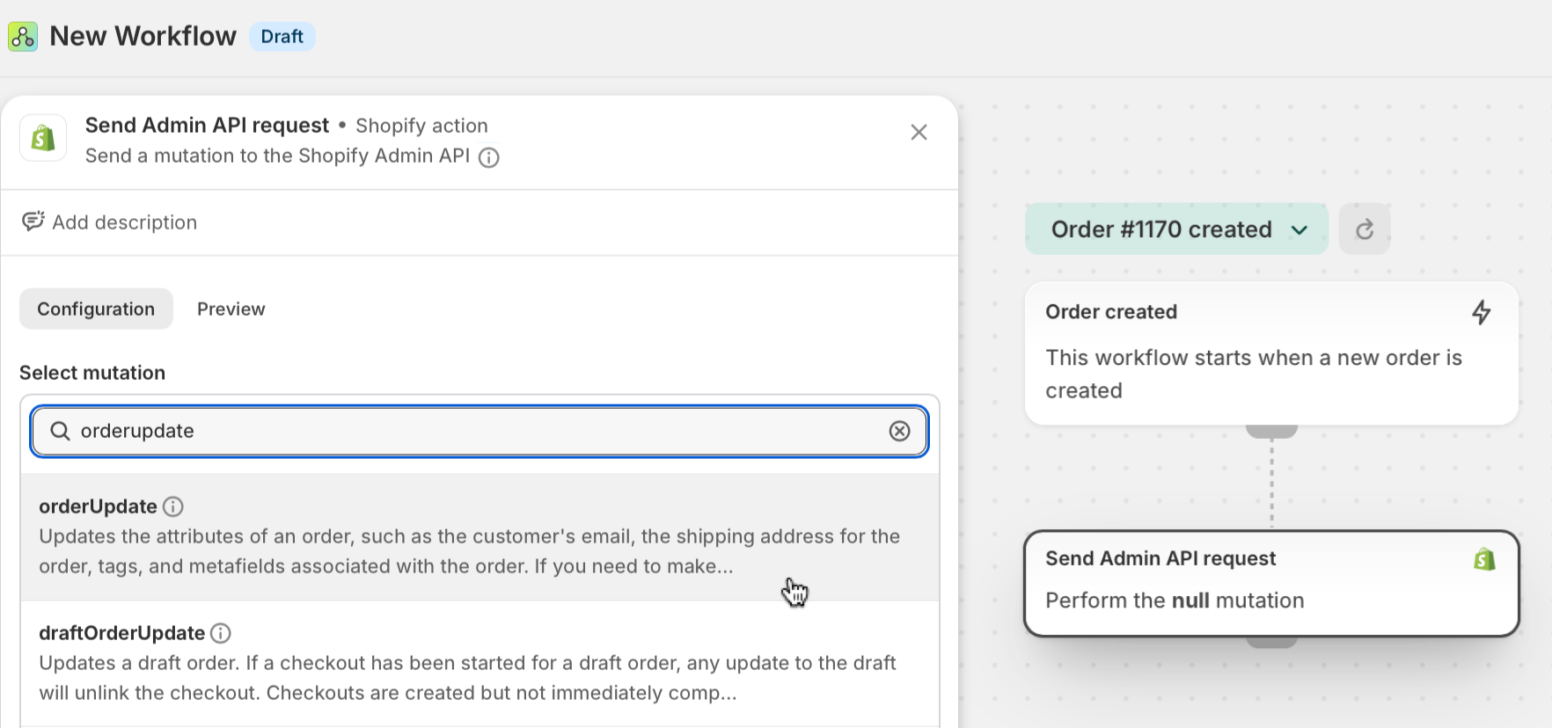Select the orderUpdate mutation
Image resolution: width=1552 pixels, height=728 pixels.
coord(480,537)
